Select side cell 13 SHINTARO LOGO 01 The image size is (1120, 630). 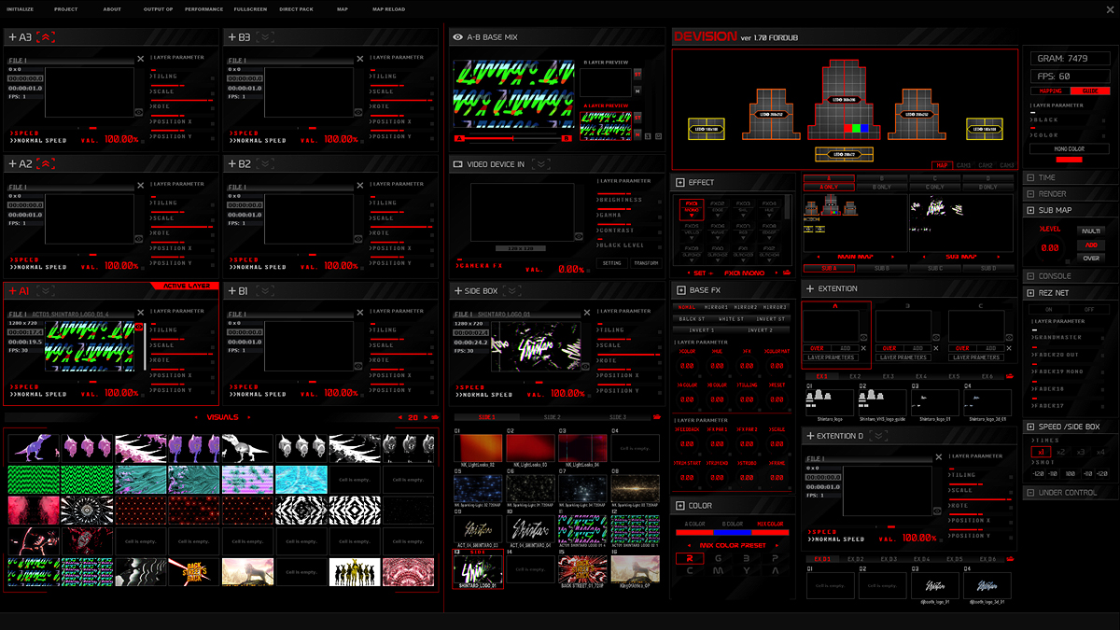coord(479,567)
